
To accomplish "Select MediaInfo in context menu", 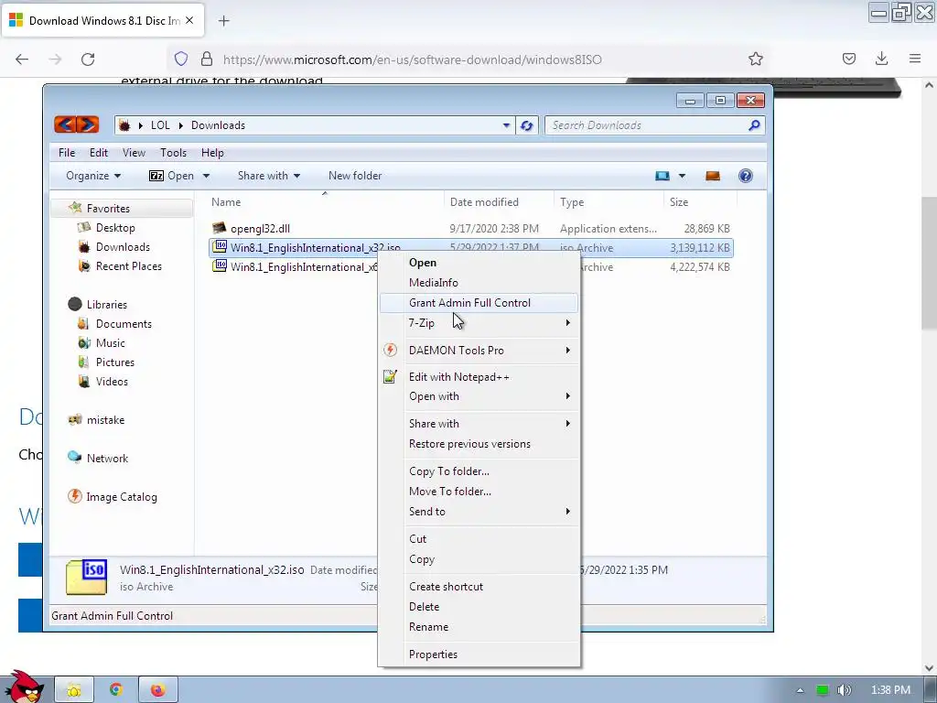I will coord(479,282).
